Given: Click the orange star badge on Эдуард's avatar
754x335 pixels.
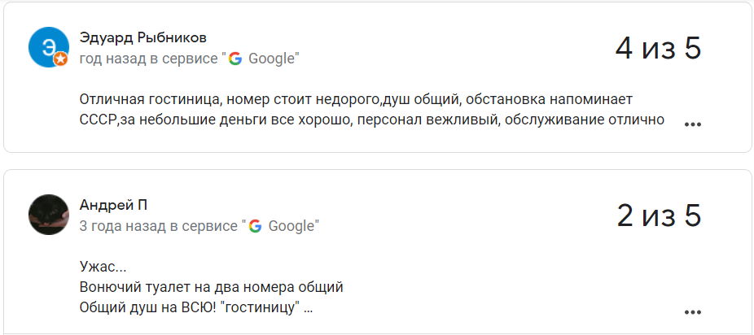Looking at the screenshot, I should tap(60, 59).
